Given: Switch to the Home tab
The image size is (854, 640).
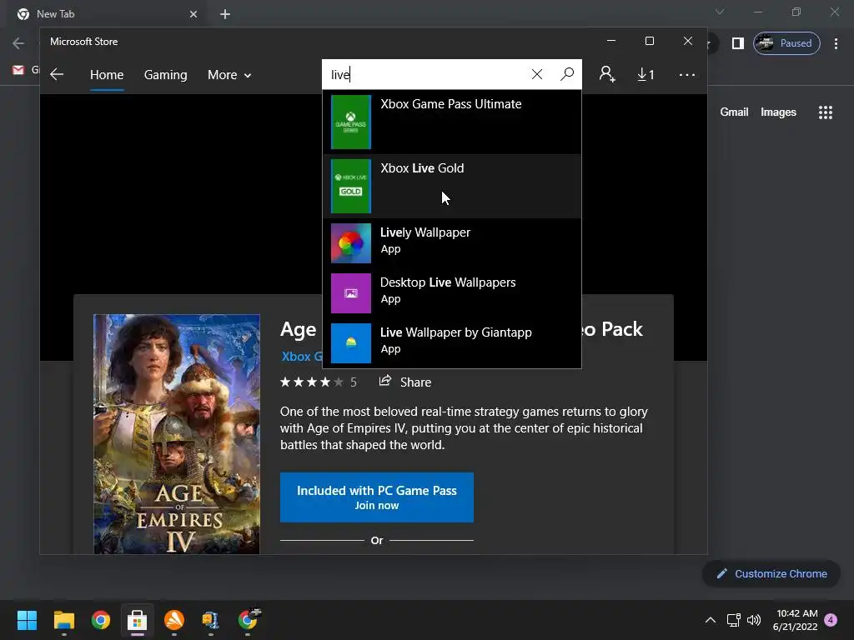Looking at the screenshot, I should (x=107, y=74).
